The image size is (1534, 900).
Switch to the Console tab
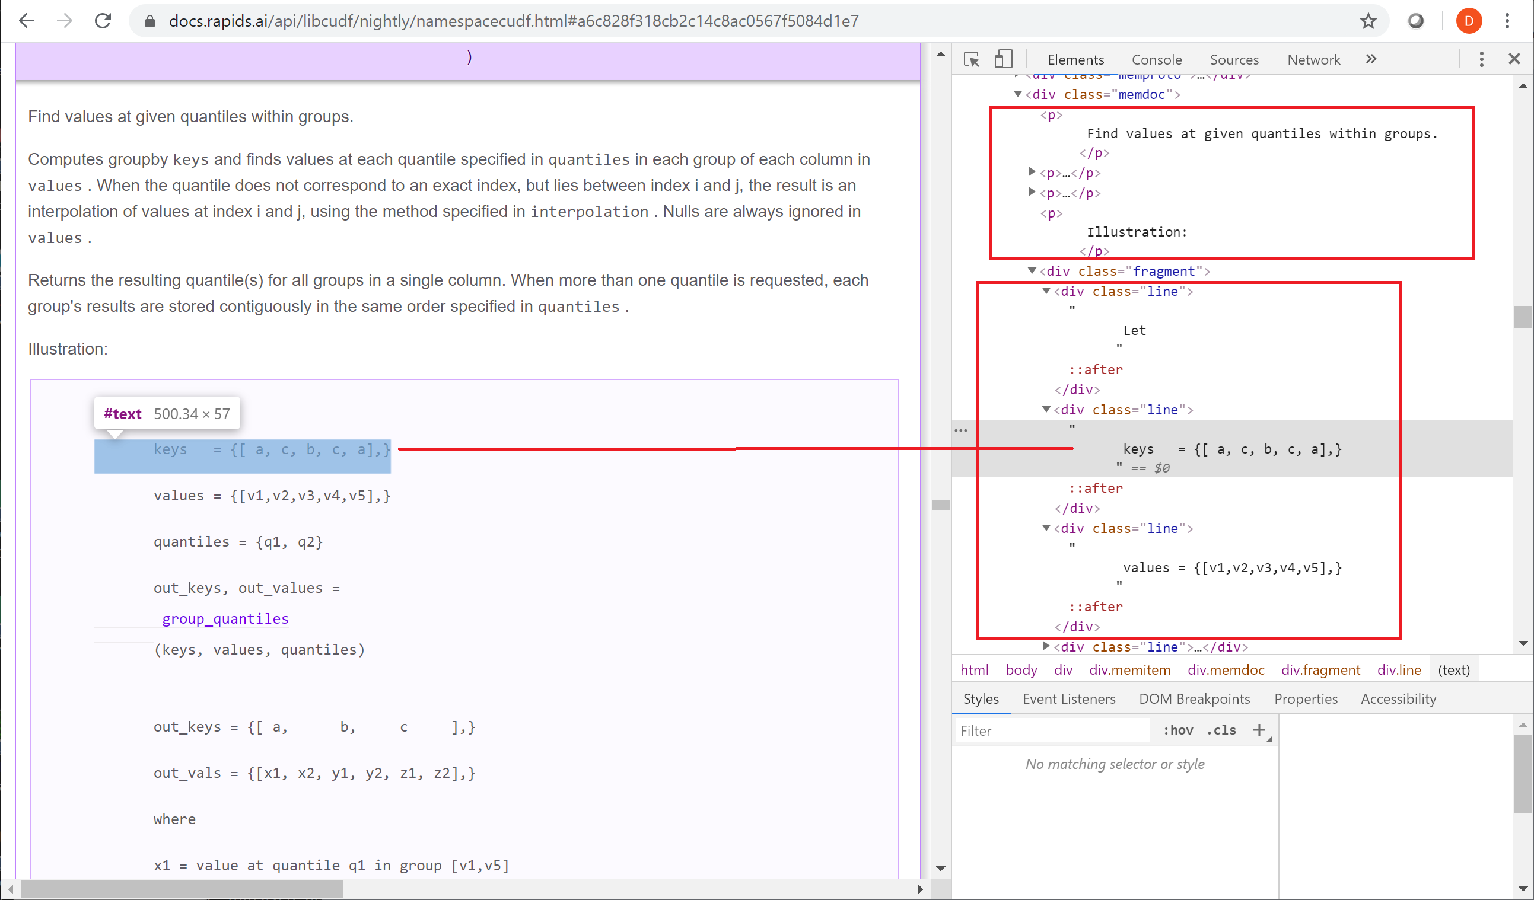[1156, 59]
